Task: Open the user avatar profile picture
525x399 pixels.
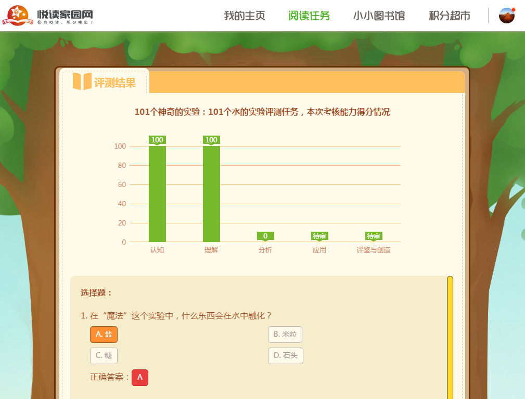Action: (506, 16)
